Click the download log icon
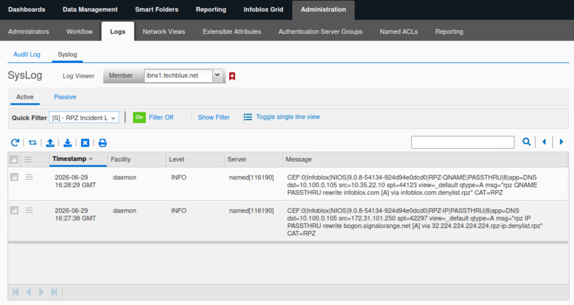The height and width of the screenshot is (305, 574). [x=68, y=143]
